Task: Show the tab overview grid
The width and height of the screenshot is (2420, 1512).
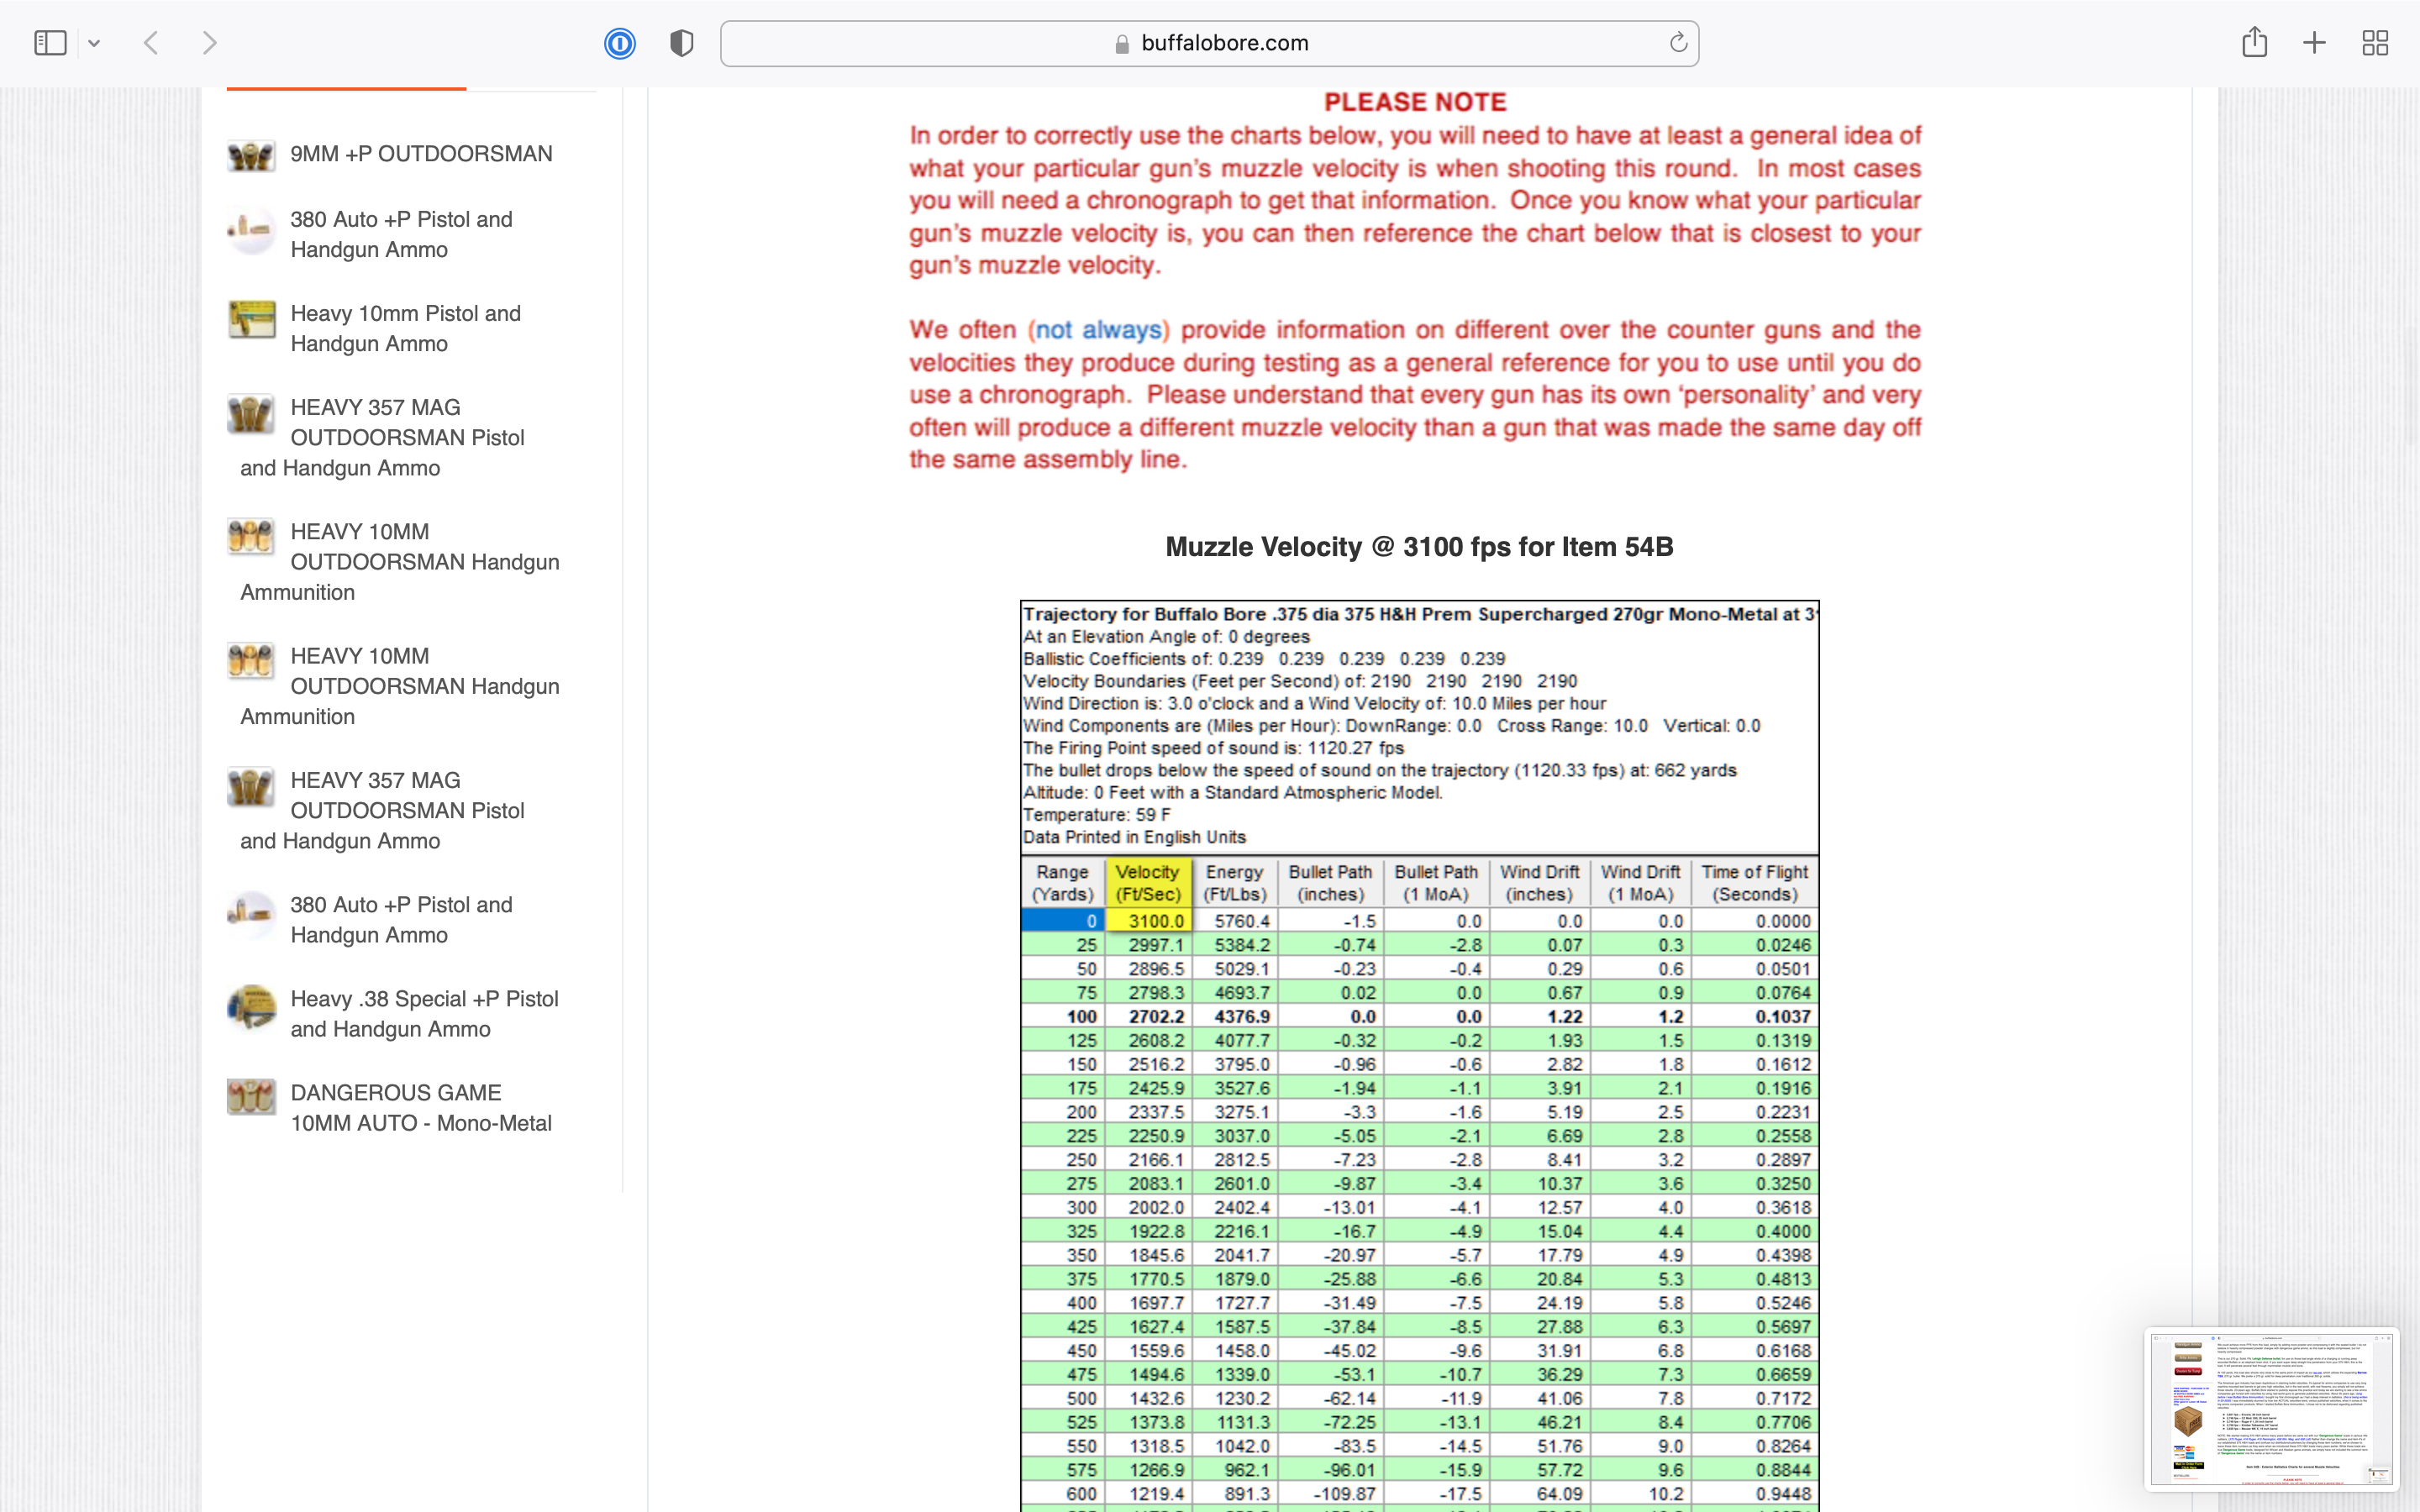Action: pos(2375,43)
